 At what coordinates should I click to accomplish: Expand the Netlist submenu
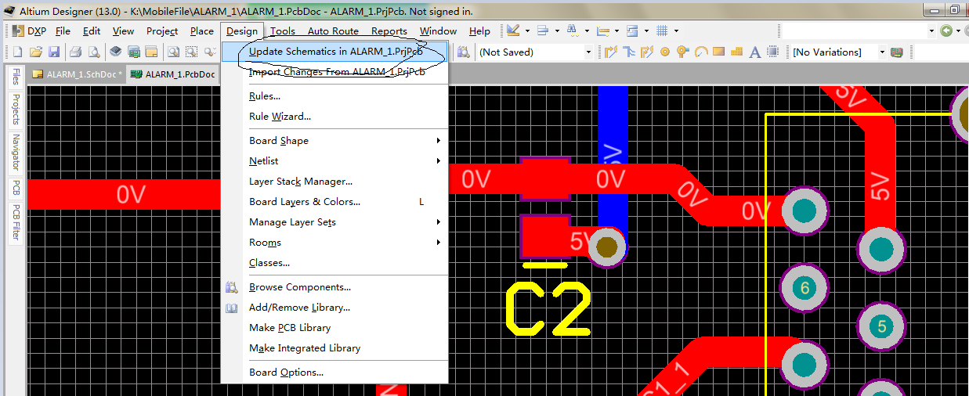pos(439,161)
